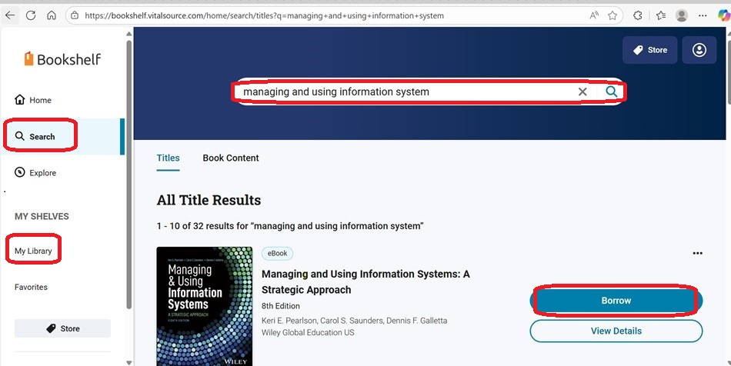This screenshot has width=731, height=366.
Task: Click the book cover thumbnail
Action: click(x=205, y=306)
